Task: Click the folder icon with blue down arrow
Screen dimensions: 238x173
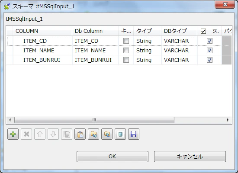Action: click(93, 134)
